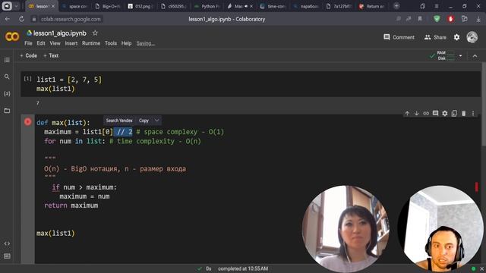Viewport: 486px width, 273px height.
Task: Copy link to the selected cell
Action: [x=426, y=113]
